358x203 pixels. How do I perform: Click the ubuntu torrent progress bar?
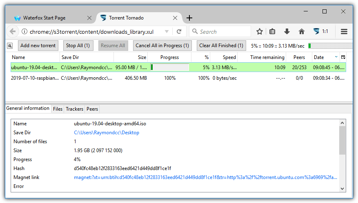(170, 68)
